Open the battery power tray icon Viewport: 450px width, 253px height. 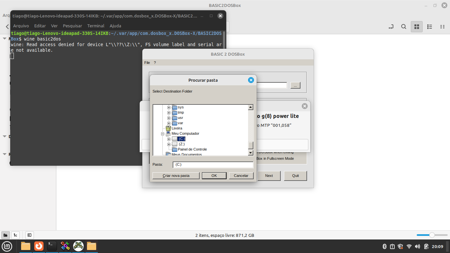426,246
